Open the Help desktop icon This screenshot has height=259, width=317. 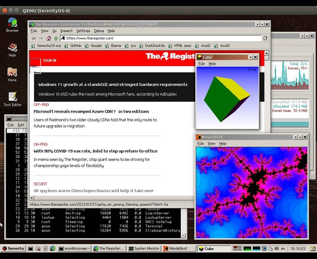pos(12,50)
